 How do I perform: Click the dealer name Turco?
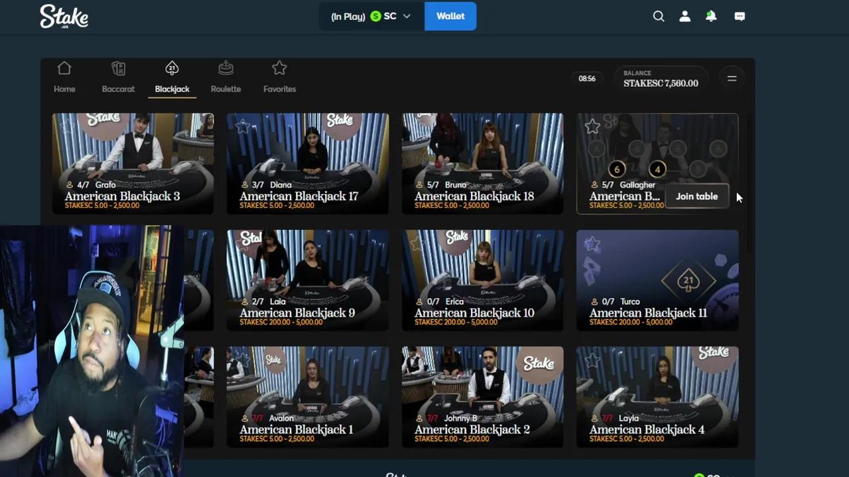[629, 301]
